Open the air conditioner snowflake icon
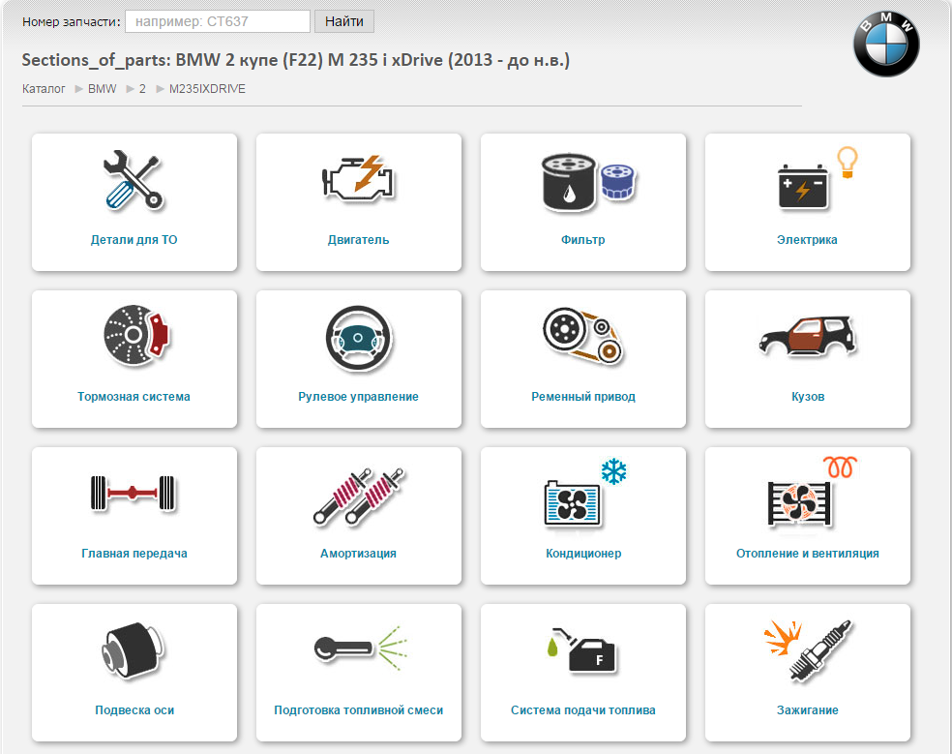Image resolution: width=952 pixels, height=754 pixels. (586, 493)
